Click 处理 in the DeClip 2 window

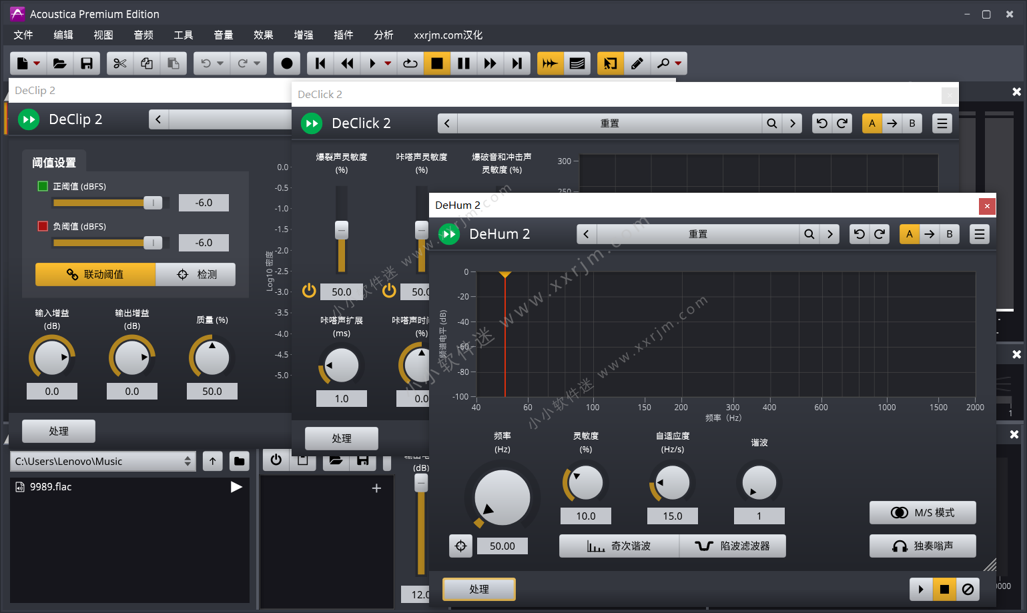(x=59, y=431)
